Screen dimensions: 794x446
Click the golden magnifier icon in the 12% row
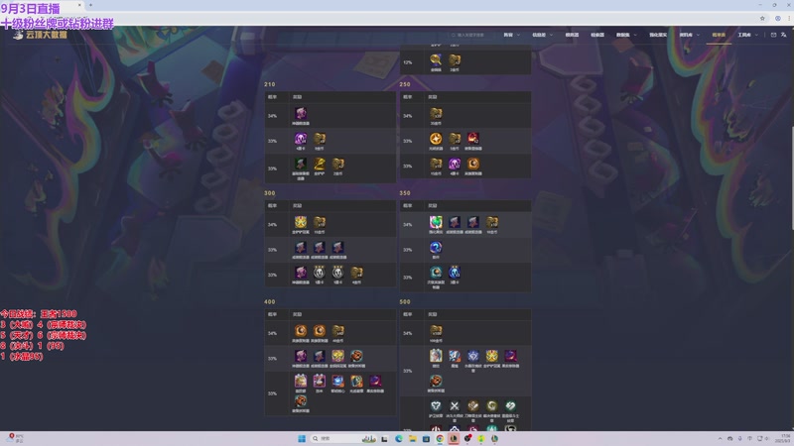coord(436,59)
